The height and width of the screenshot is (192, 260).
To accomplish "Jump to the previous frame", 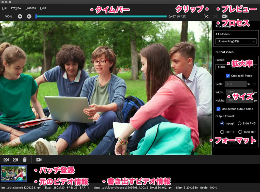I will coord(20,17).
